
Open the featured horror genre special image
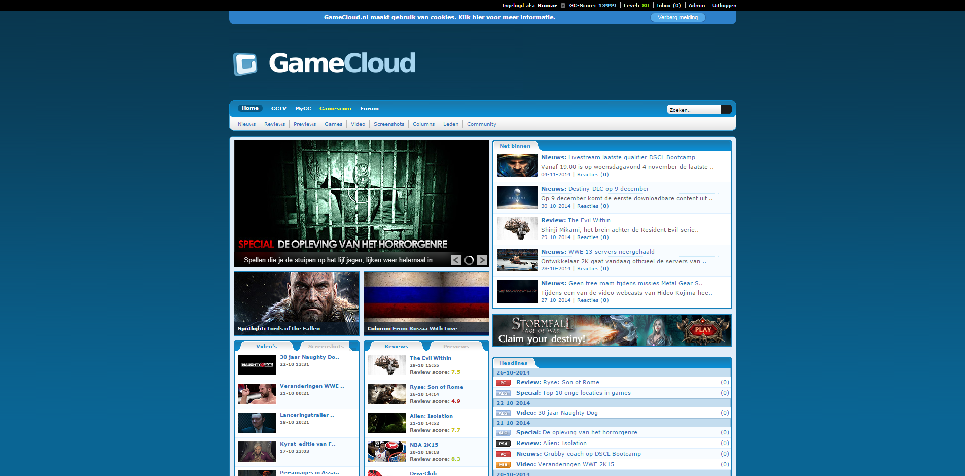(x=361, y=203)
